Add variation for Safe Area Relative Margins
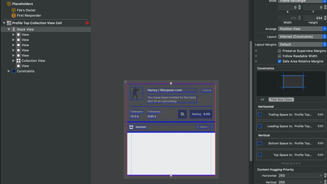Screen dimensions: 327x184 [256, 61]
